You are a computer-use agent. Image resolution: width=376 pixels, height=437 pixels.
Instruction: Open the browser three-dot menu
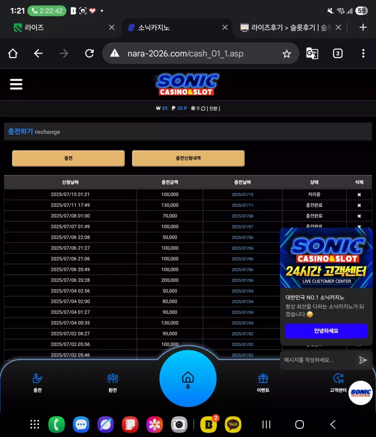[363, 53]
